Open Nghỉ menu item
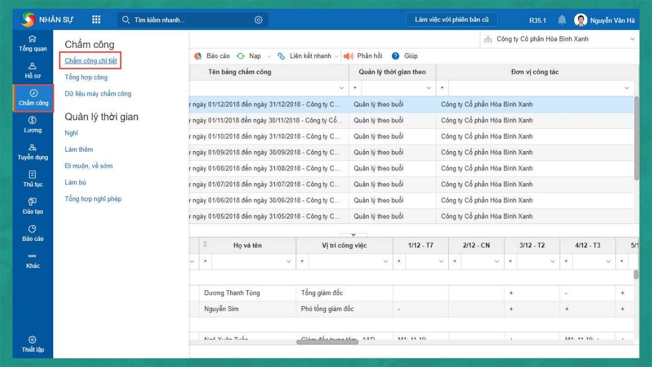Viewport: 652px width, 367px height. [x=71, y=133]
